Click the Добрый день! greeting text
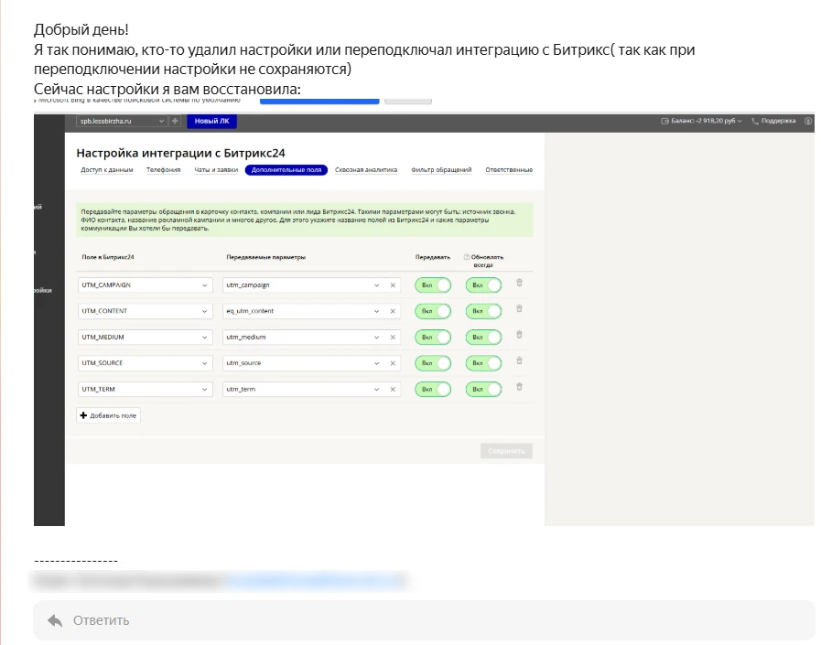This screenshot has height=645, width=821. [x=81, y=30]
